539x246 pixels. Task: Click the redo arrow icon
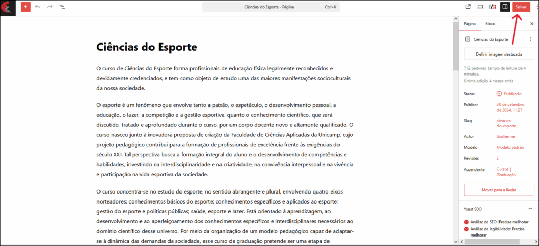pyautogui.click(x=50, y=7)
